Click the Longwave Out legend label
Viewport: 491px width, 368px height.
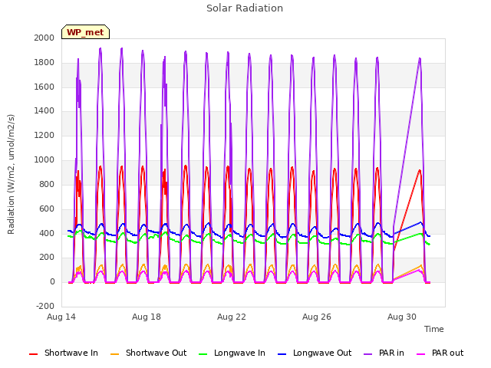click(x=322, y=353)
